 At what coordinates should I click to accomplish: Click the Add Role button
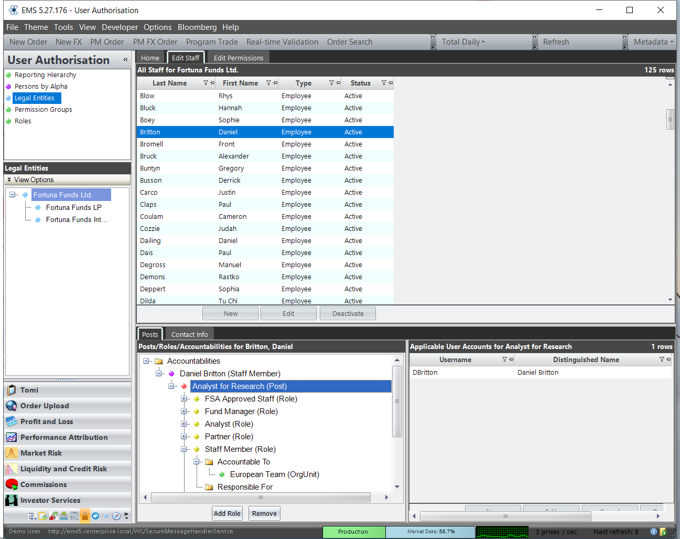point(227,513)
